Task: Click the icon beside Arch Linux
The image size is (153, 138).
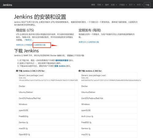Action: click(92, 116)
